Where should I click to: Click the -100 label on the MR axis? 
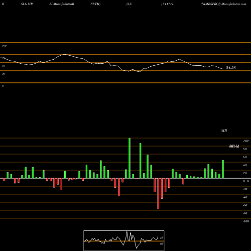tap(246, 221)
